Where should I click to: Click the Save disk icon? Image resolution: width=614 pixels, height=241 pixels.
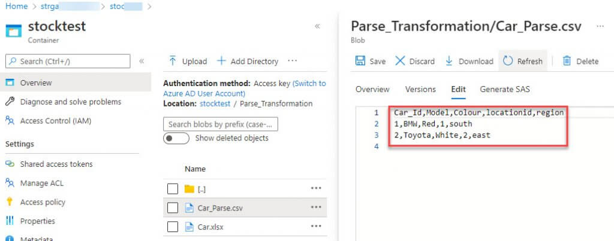click(360, 61)
